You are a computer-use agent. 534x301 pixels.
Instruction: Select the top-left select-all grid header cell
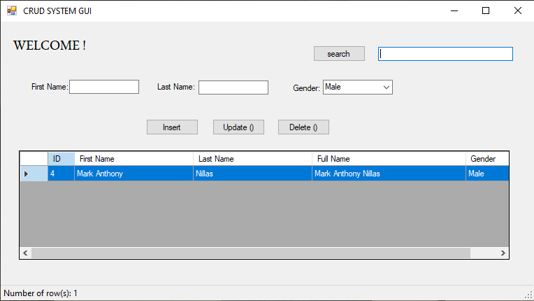click(34, 159)
